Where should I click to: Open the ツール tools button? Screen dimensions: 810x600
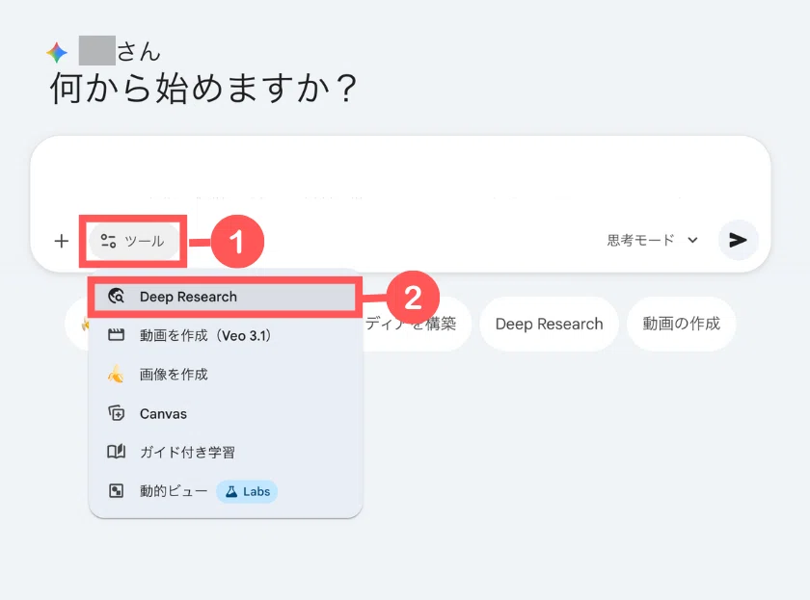pyautogui.click(x=134, y=241)
